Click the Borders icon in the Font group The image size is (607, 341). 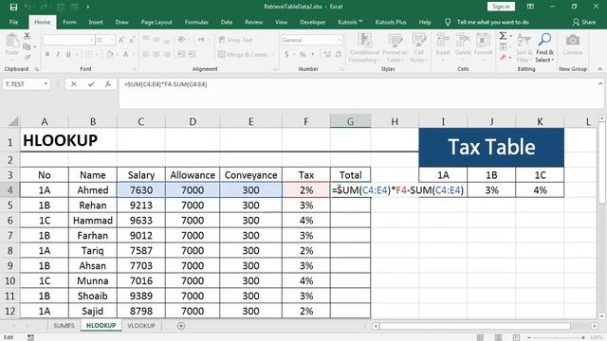pyautogui.click(x=88, y=55)
